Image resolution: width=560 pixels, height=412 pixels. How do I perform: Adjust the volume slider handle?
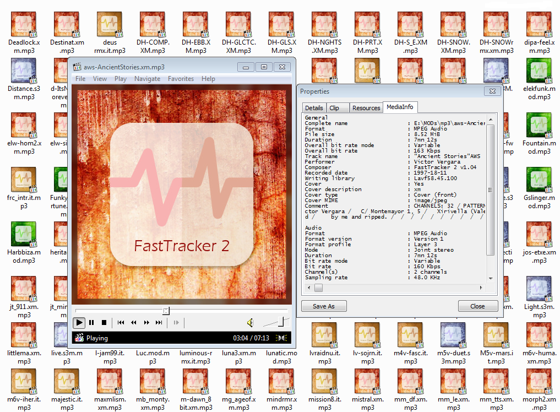(281, 322)
